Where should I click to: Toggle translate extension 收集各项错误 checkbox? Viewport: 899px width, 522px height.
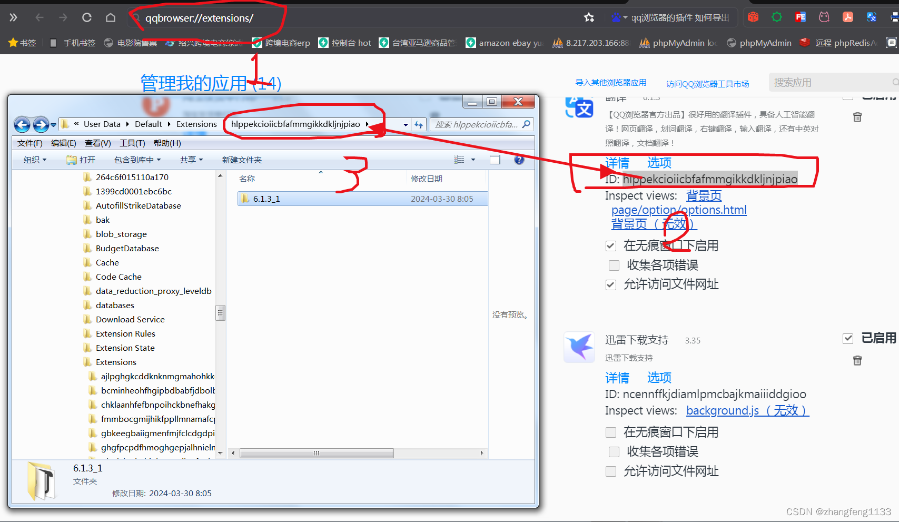(614, 265)
